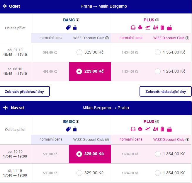Click Zobrazit předchozí dny button

24,91
